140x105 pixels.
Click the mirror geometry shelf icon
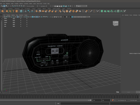tap(43, 11)
